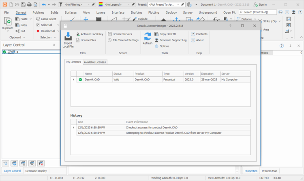Switch to the Available Licenses tab
Screen dimensions: 304x181
pyautogui.click(x=95, y=62)
